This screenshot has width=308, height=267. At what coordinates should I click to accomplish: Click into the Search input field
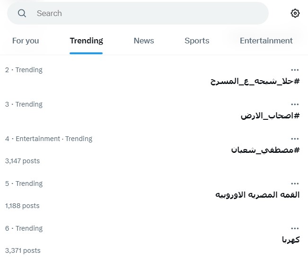click(x=142, y=13)
